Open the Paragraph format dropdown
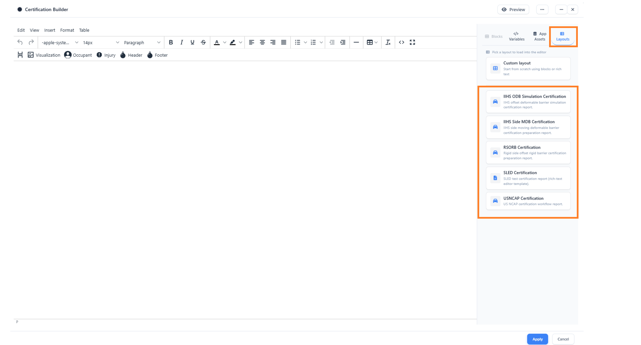This screenshot has height=345, width=641. [x=142, y=43]
